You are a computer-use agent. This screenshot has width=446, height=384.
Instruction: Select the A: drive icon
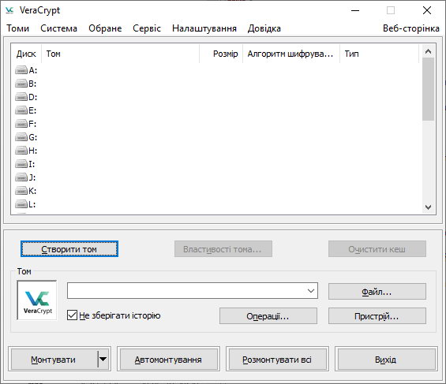point(21,70)
